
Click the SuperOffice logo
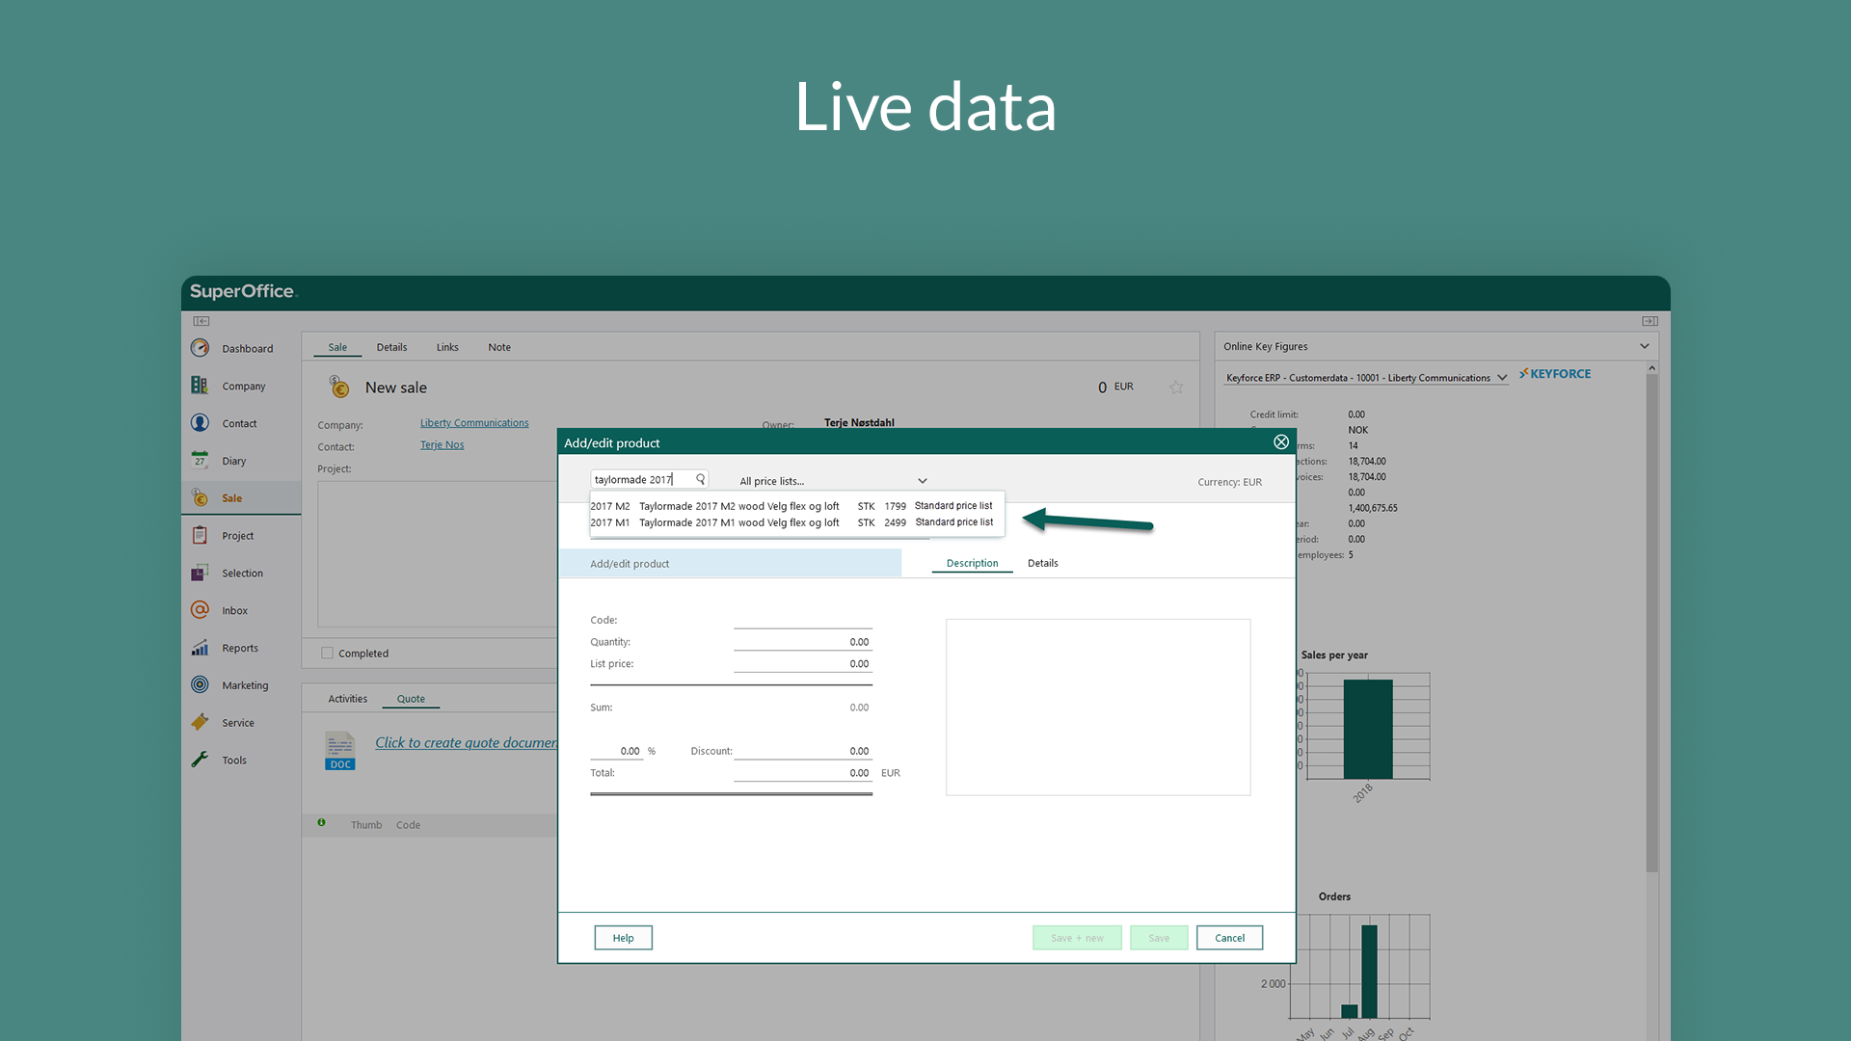click(x=242, y=291)
